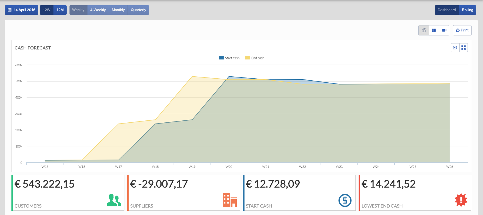Select the table-only layout icon
The image size is (483, 215).
pos(444,30)
